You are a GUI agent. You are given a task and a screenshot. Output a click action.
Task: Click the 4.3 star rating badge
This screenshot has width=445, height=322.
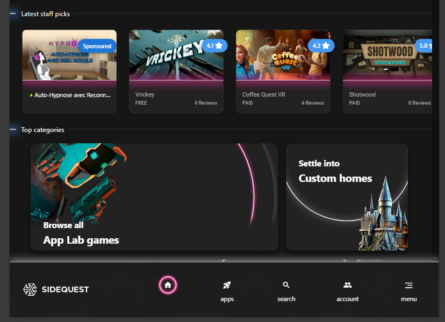[x=321, y=46]
